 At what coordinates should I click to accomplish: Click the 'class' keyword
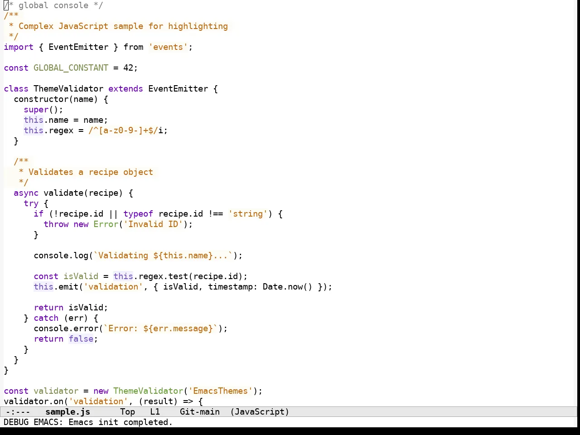16,89
